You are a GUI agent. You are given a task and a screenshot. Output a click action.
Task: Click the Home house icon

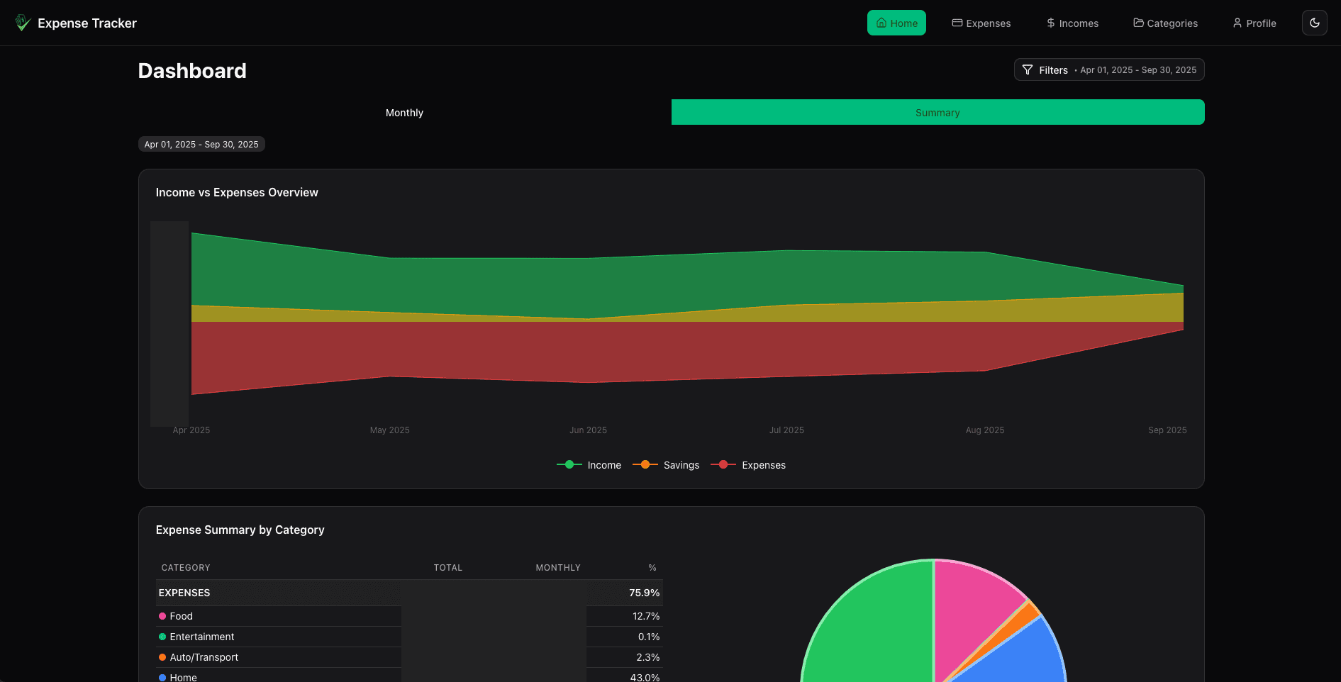pos(881,23)
